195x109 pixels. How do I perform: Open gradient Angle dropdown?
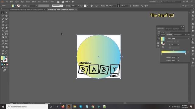pos(178,45)
